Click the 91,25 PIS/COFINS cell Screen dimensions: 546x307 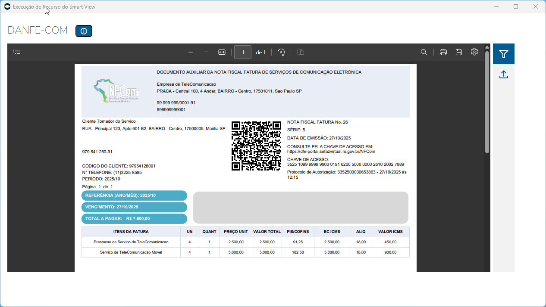click(298, 242)
